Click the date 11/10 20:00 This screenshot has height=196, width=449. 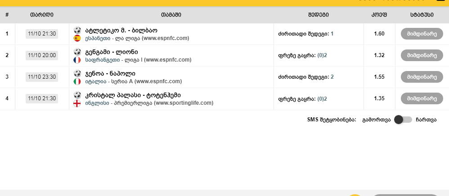[42, 55]
